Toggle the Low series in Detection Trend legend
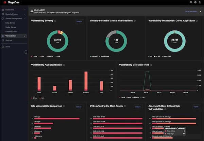204x141 pixels. (x=142, y=98)
